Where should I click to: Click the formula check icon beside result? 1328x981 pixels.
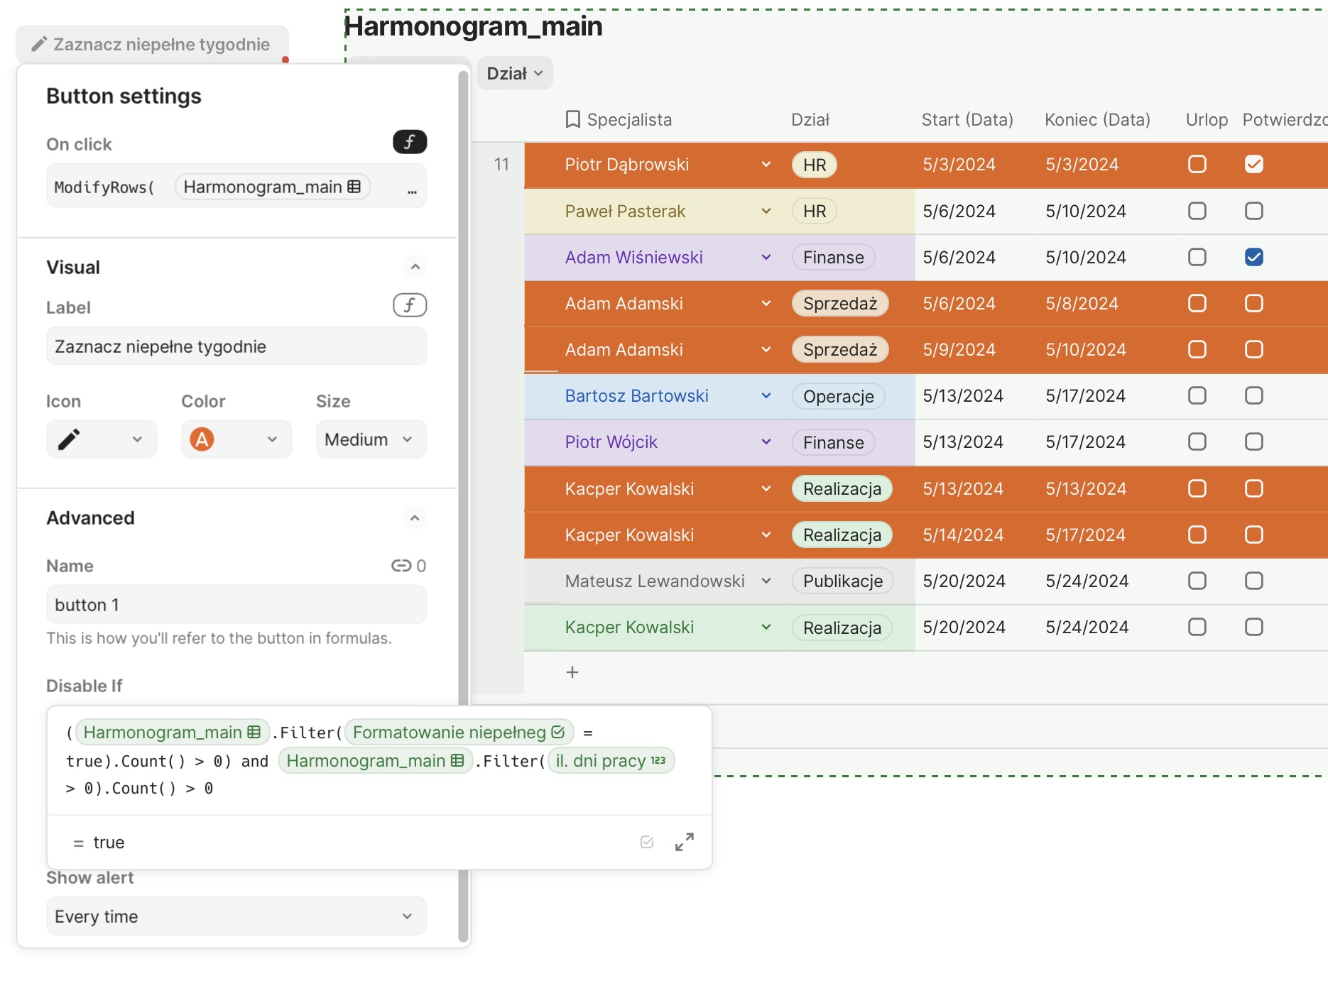[646, 842]
